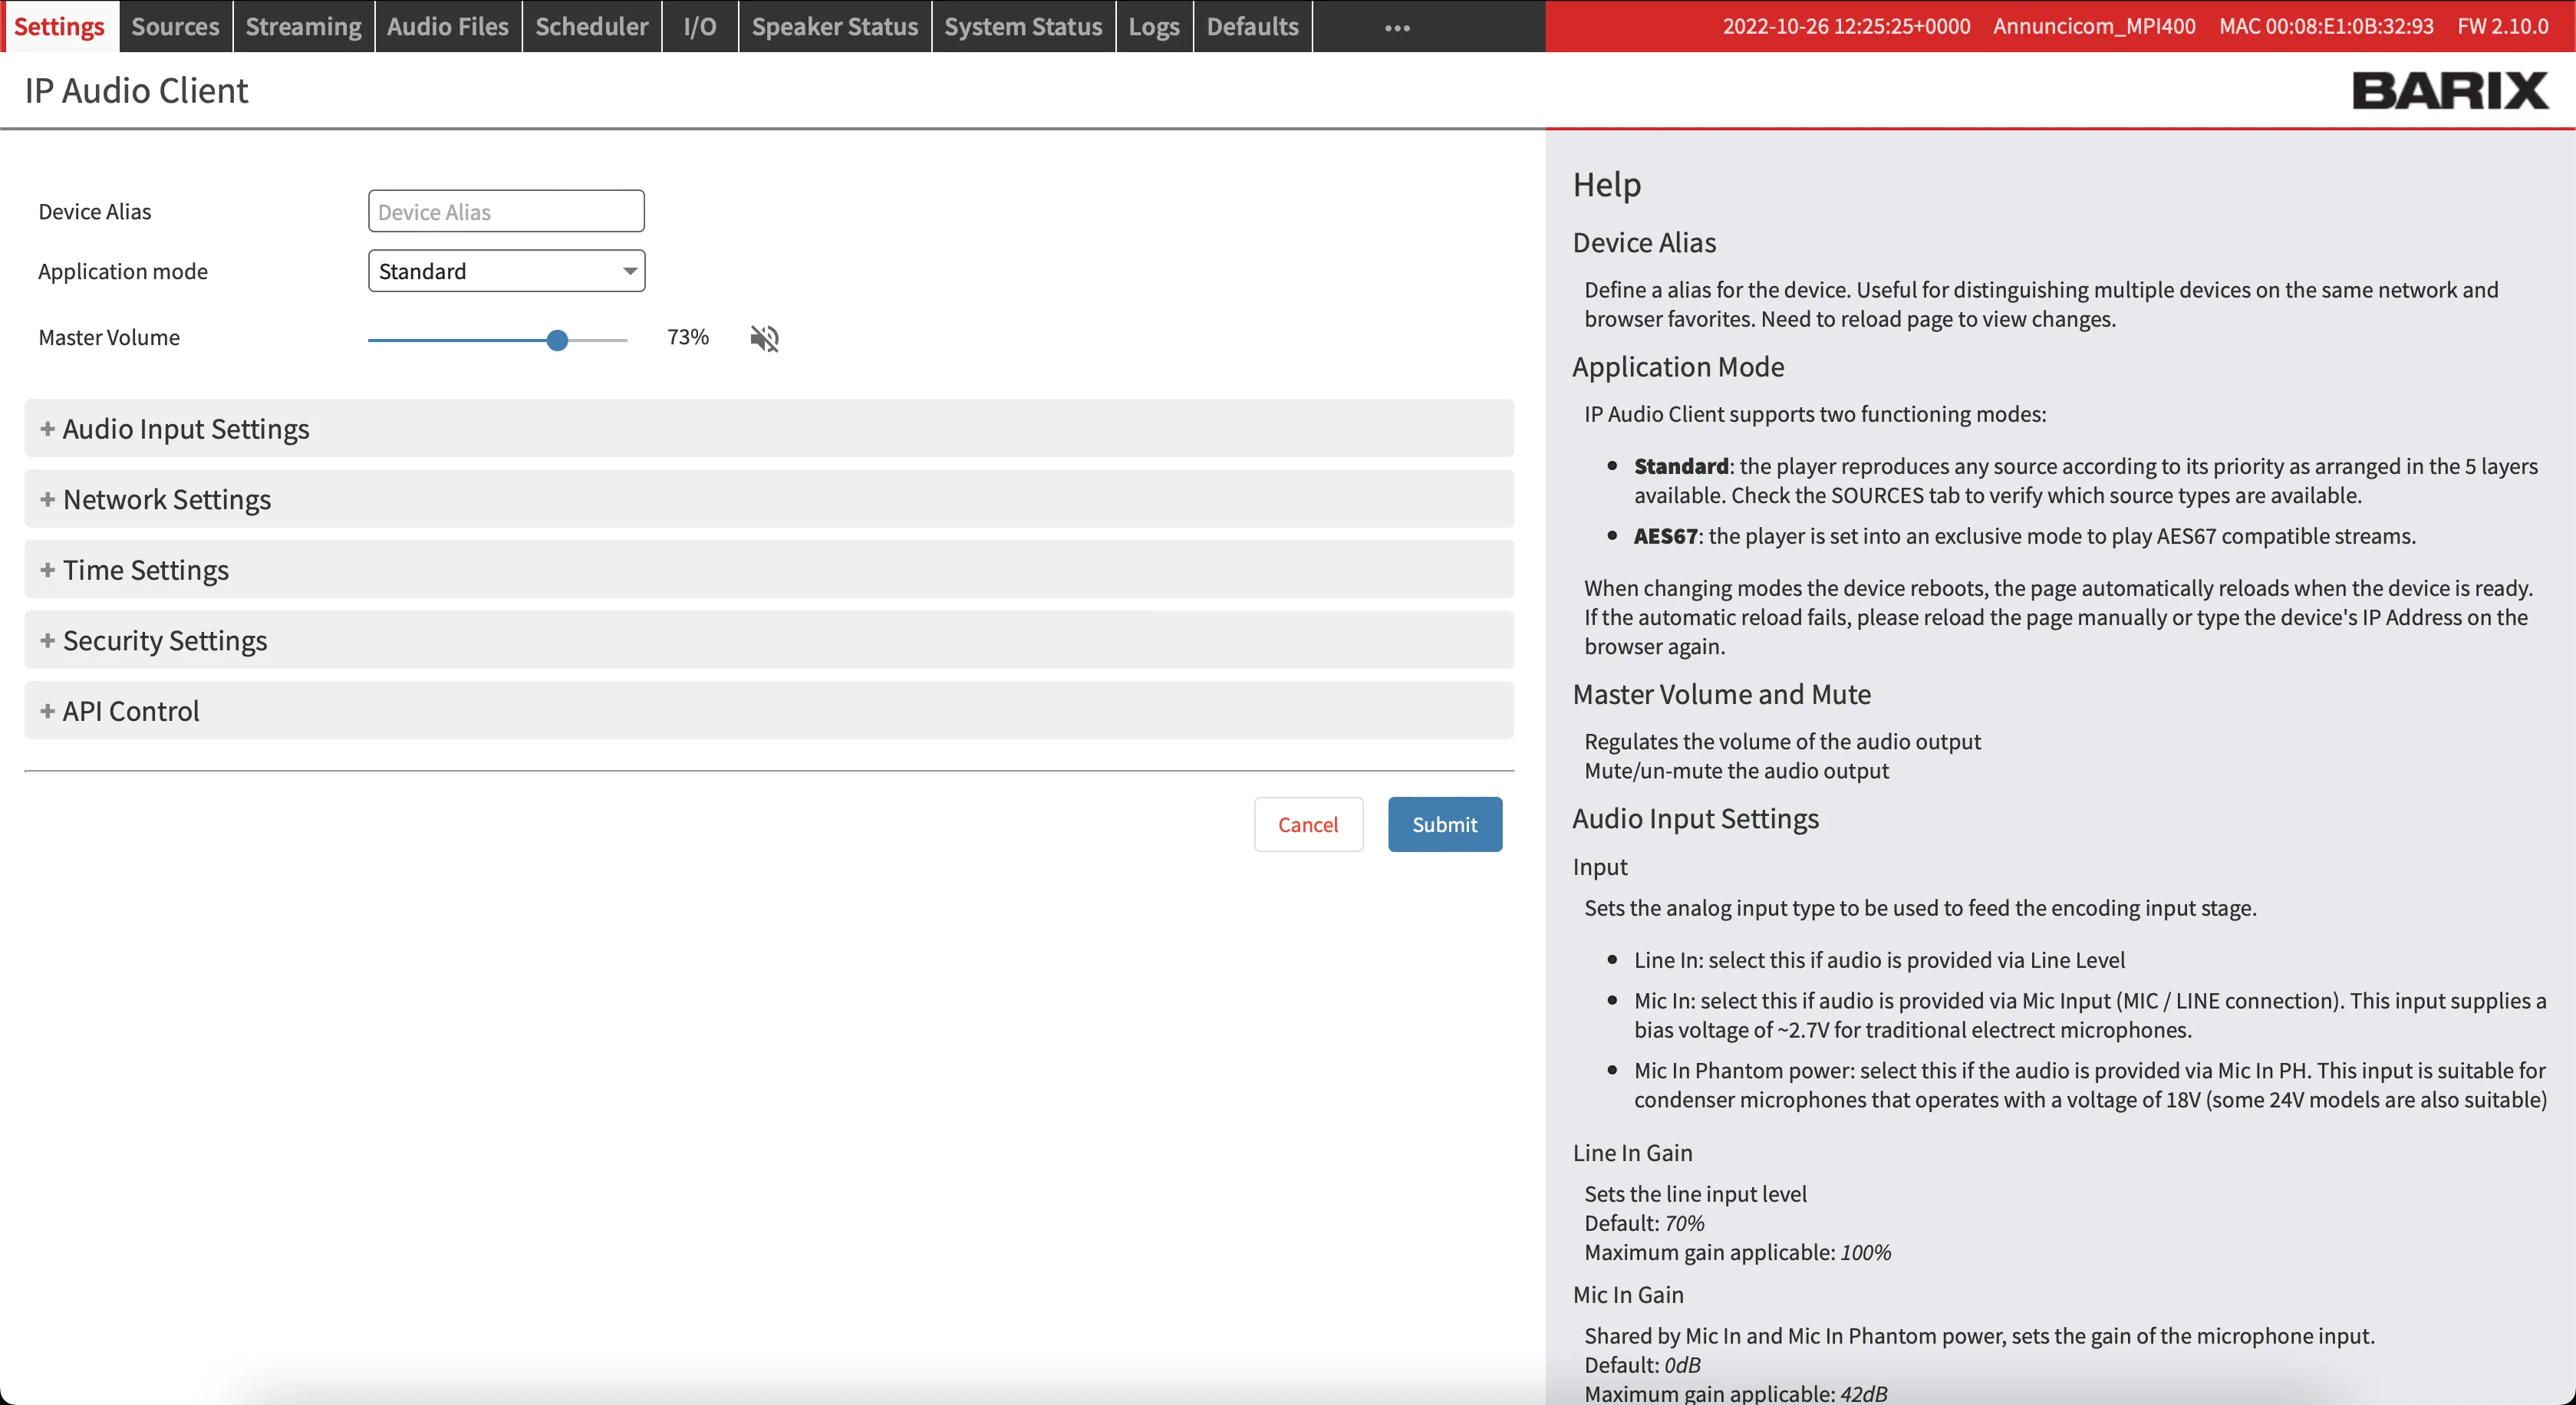Expand API Control section

(x=769, y=711)
